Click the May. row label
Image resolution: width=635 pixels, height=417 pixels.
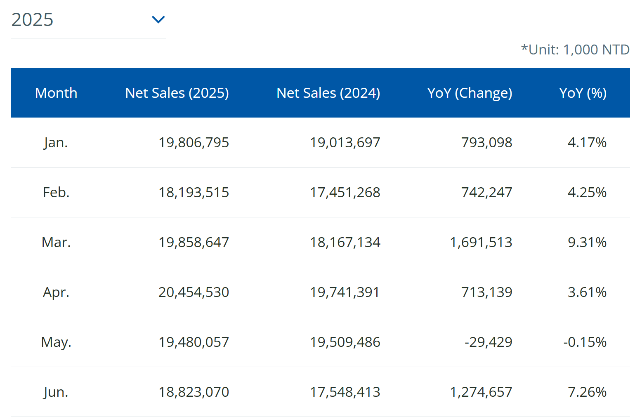[56, 342]
